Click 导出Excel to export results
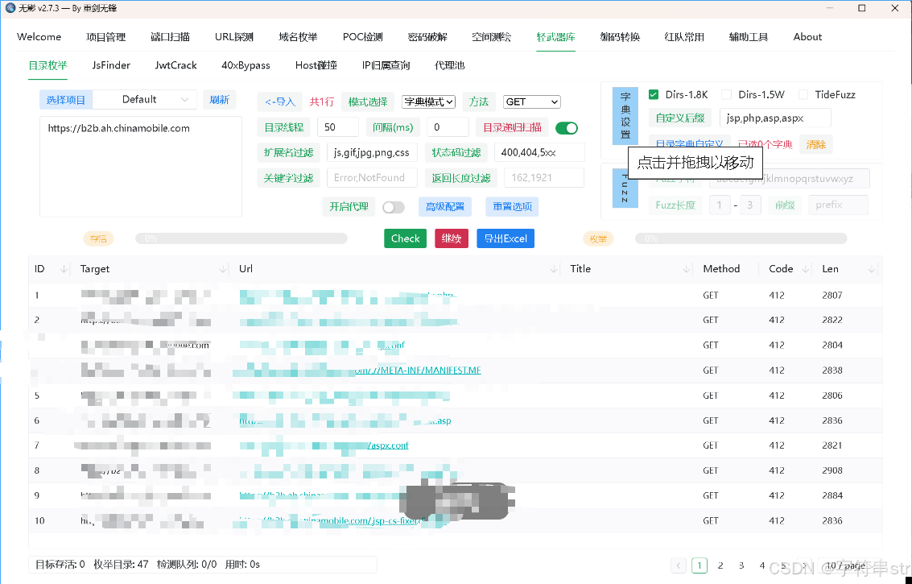 [505, 238]
